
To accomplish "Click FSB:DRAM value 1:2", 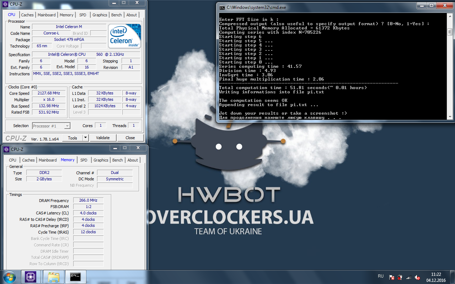I will 88,207.
